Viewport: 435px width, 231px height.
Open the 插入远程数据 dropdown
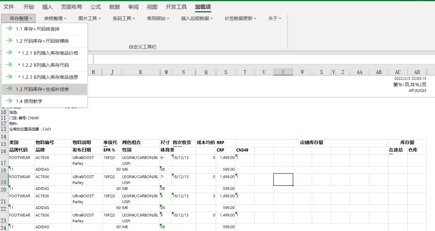pos(197,19)
